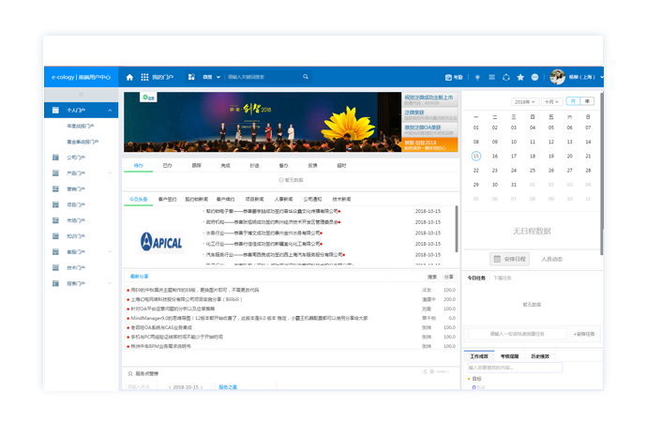Go to the home page via house icon
Screen dimensions: 647x422
pyautogui.click(x=129, y=77)
